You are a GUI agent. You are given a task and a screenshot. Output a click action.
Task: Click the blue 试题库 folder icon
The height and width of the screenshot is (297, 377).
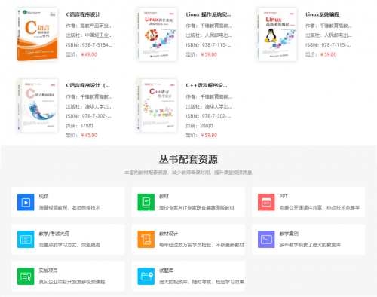(146, 277)
